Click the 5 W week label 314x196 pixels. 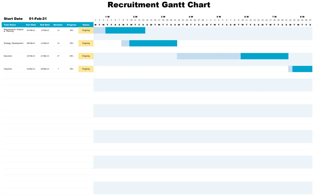[x=218, y=17]
